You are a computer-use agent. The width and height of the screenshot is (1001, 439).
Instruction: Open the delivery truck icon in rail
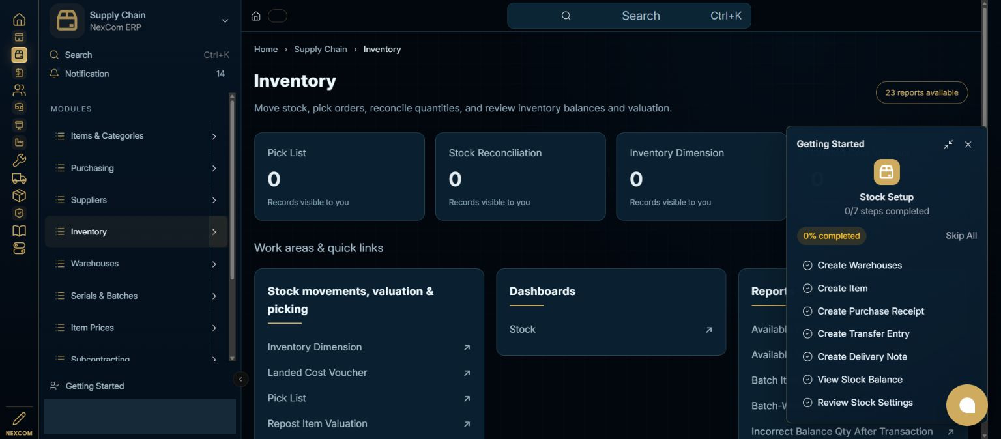click(19, 178)
